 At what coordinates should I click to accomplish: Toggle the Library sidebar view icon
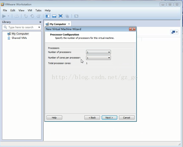tap(48, 16)
